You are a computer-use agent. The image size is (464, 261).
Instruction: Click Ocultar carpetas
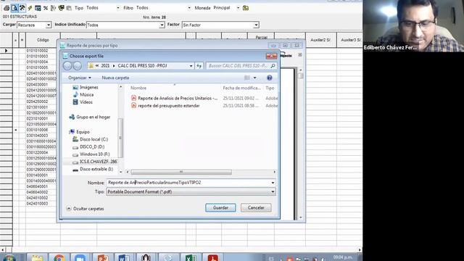coord(86,209)
